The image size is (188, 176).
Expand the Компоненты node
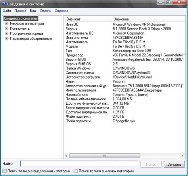(x=6, y=29)
